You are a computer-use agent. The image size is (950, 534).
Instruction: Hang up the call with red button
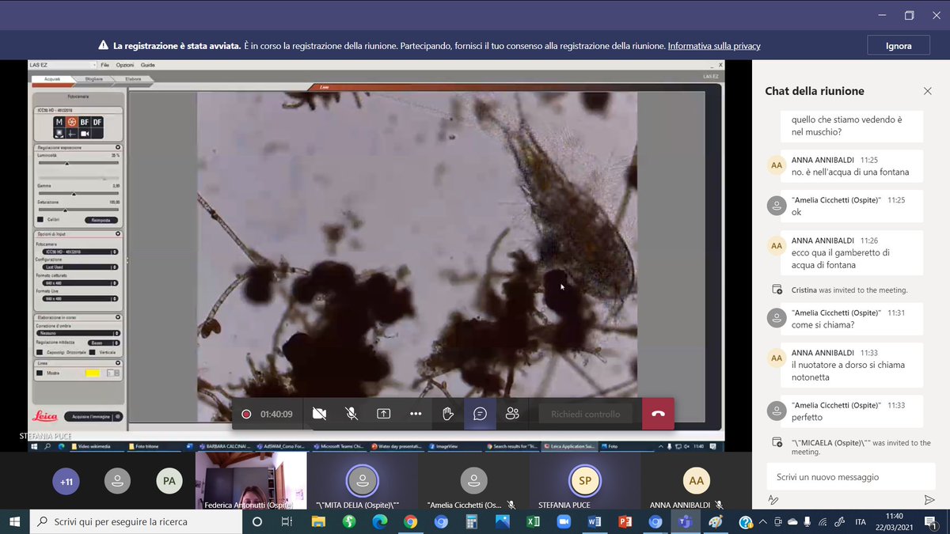click(x=658, y=414)
